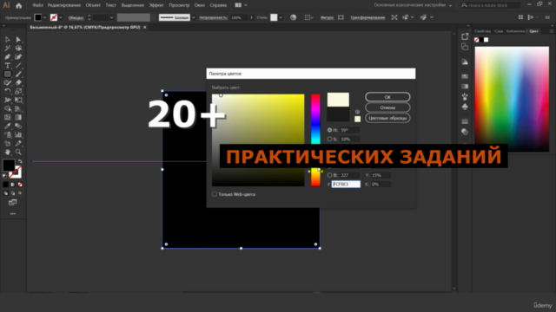Select the Curvature tool
The height and width of the screenshot is (312, 556).
click(18, 56)
